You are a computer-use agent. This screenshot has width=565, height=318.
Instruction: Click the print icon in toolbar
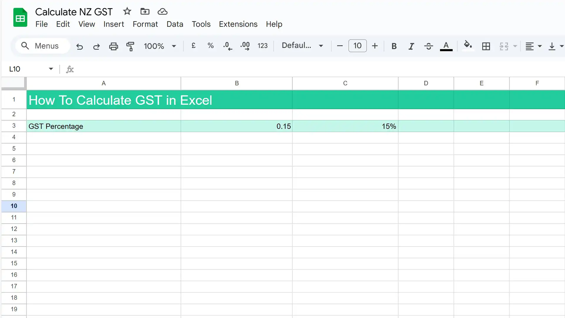pyautogui.click(x=113, y=46)
